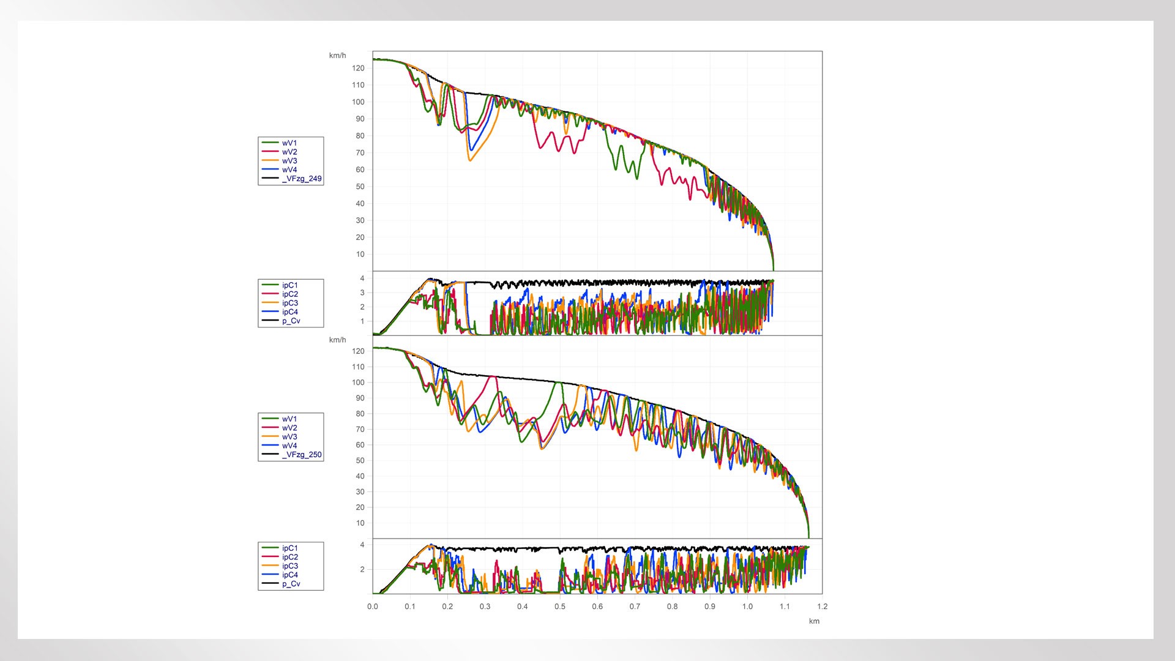
Task: Select p_Cv in the bottom pressure legend
Action: [291, 584]
